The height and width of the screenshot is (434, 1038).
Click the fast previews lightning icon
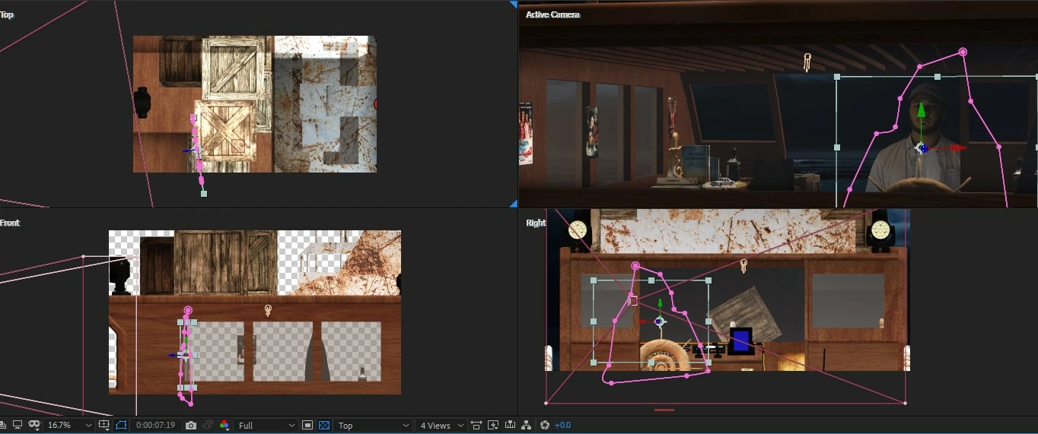493,426
